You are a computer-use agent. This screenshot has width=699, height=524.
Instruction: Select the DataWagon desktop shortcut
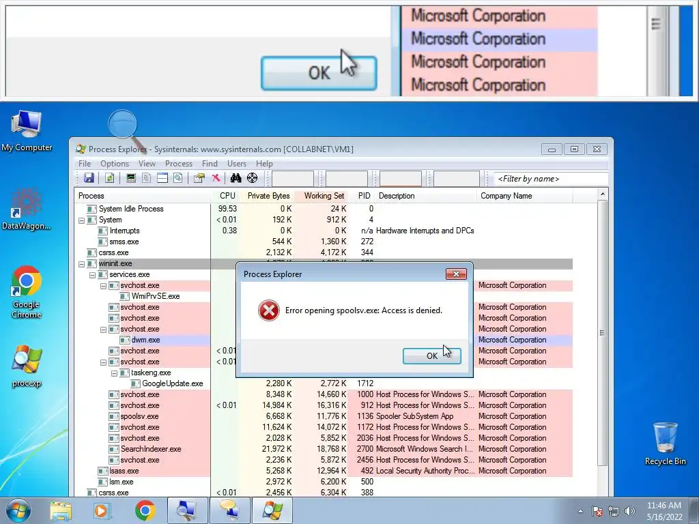pyautogui.click(x=27, y=209)
